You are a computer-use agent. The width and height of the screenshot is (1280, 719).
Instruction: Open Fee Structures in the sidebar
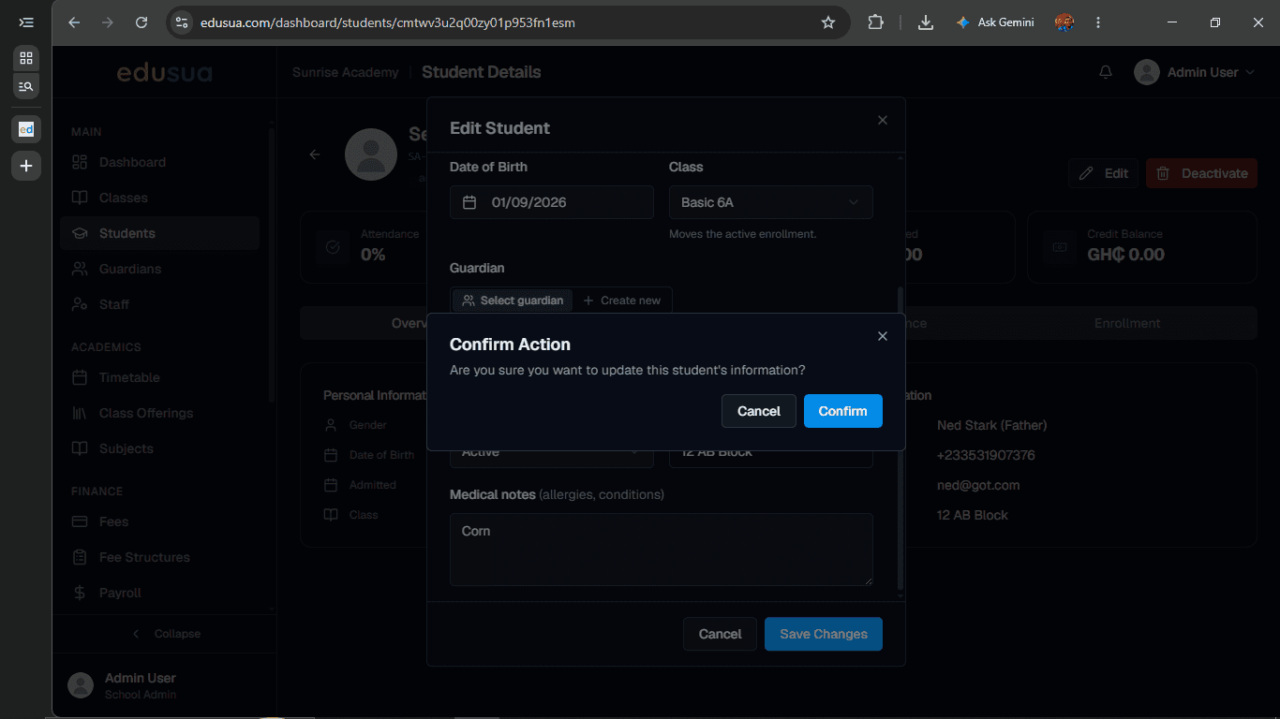pyautogui.click(x=159, y=557)
